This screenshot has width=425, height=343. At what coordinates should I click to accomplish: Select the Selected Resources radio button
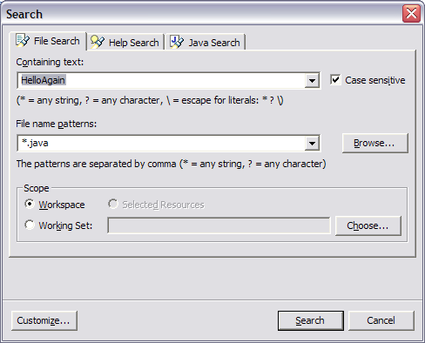click(113, 204)
